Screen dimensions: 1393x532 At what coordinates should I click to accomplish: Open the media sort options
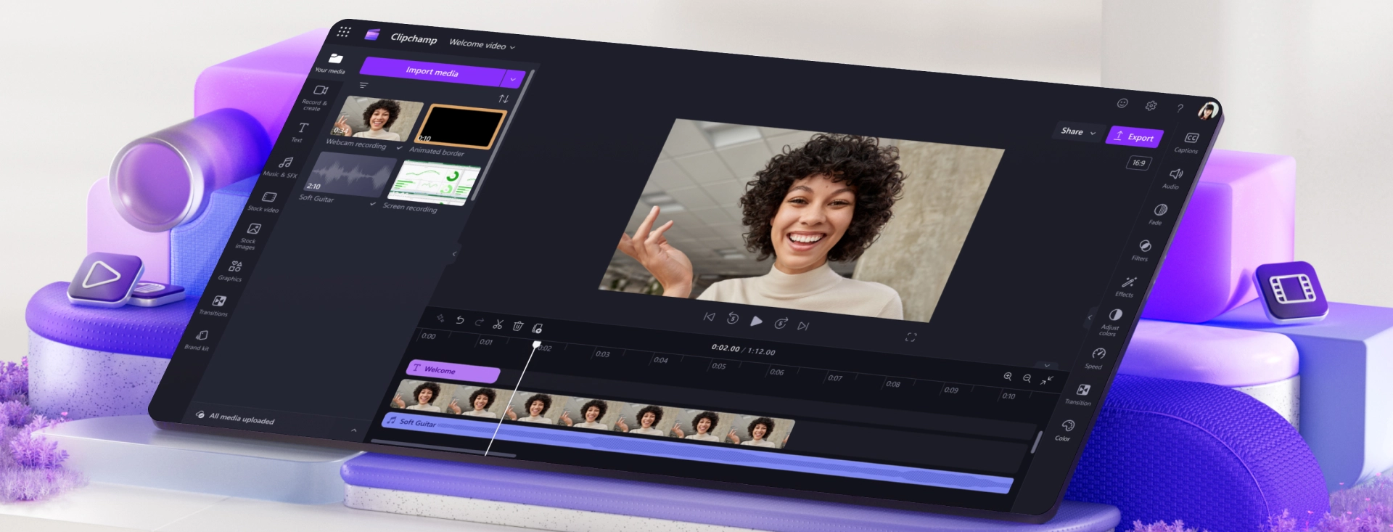504,99
